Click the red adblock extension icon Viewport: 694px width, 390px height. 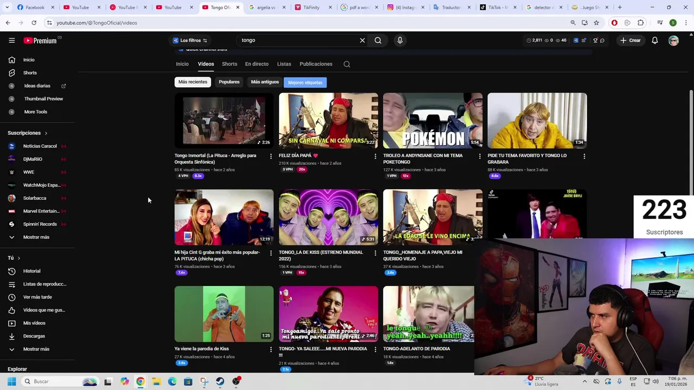[614, 23]
